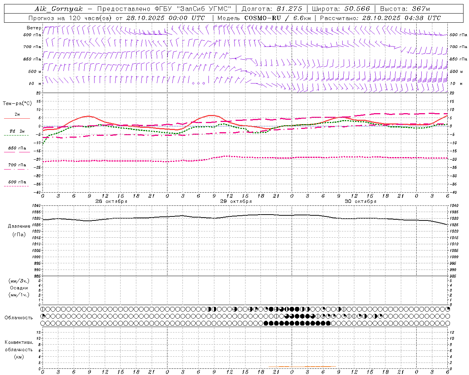Click the model name COSMO-RU / 6.6км
Viewport: 469px width, 375px height.
point(277,18)
